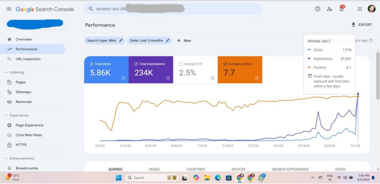Open the Core Web Vitals link
Viewport: 380px width, 184px height.
(x=29, y=135)
